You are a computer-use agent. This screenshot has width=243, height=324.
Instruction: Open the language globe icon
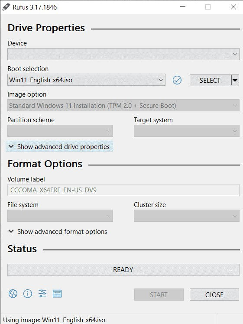(x=13, y=294)
